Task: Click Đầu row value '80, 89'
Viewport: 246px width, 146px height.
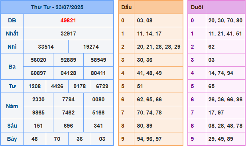Action: tap(145, 126)
